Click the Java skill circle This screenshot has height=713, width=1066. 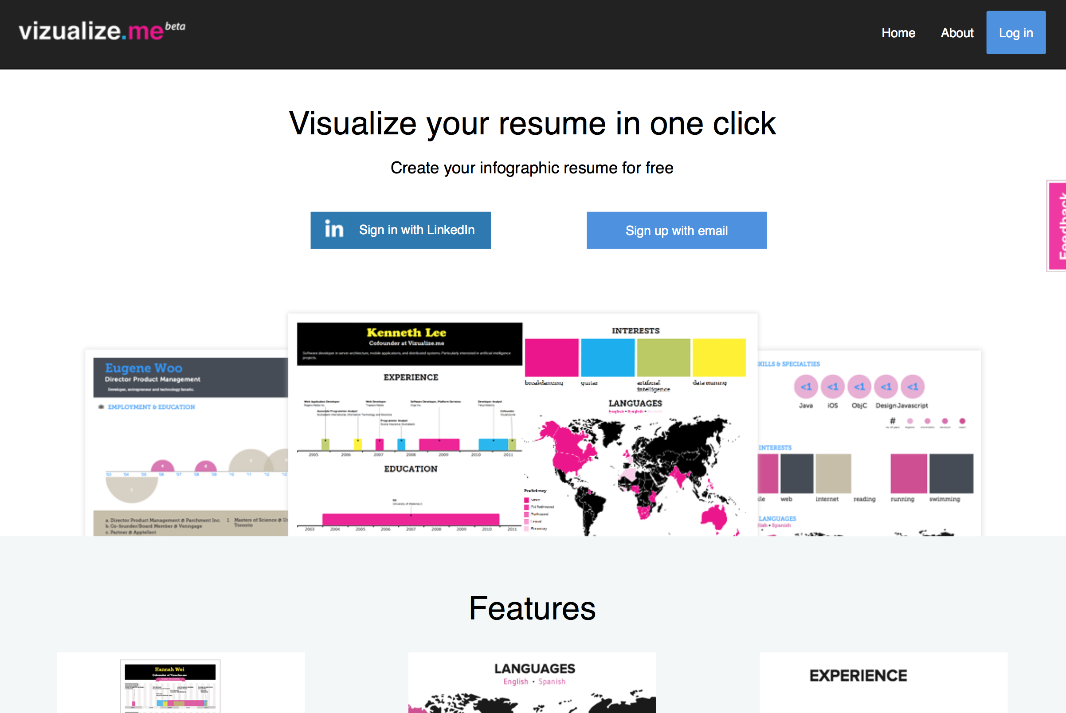(806, 387)
